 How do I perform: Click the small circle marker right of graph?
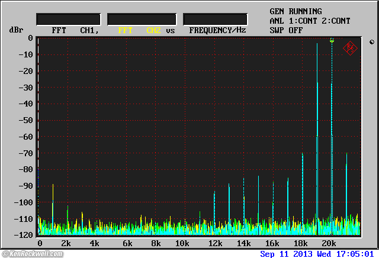coord(371,42)
